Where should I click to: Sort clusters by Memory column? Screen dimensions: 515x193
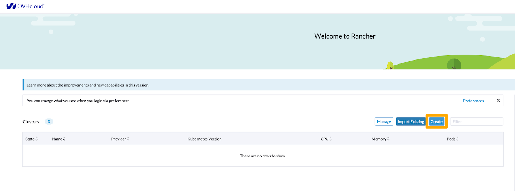coord(381,139)
